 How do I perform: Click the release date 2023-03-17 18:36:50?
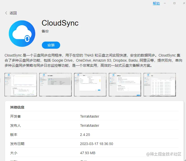(x=96, y=144)
